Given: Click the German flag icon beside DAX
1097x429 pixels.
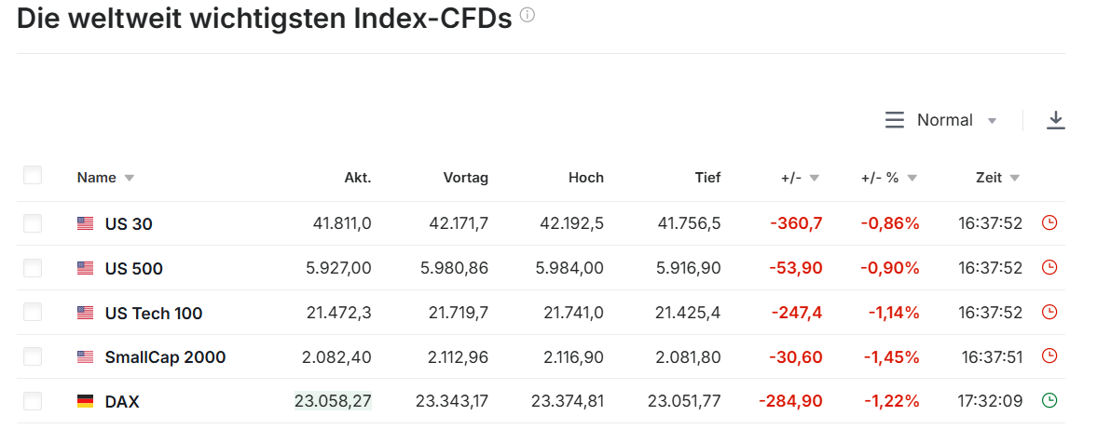Looking at the screenshot, I should [x=86, y=401].
